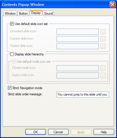Close the Contents Popup Window dialog

(x=112, y=4)
